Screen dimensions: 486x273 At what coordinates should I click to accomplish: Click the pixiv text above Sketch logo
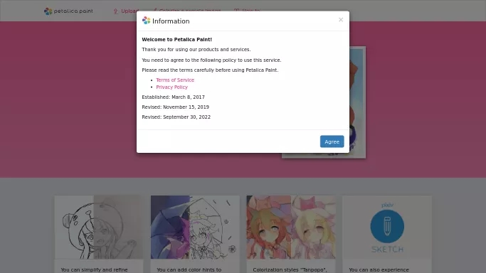coord(387,205)
